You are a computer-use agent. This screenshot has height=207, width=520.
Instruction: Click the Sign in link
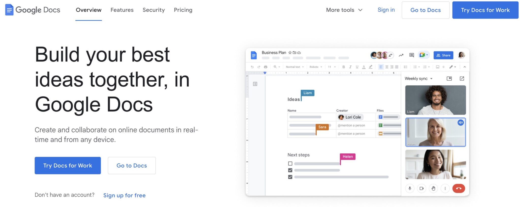[x=386, y=10]
